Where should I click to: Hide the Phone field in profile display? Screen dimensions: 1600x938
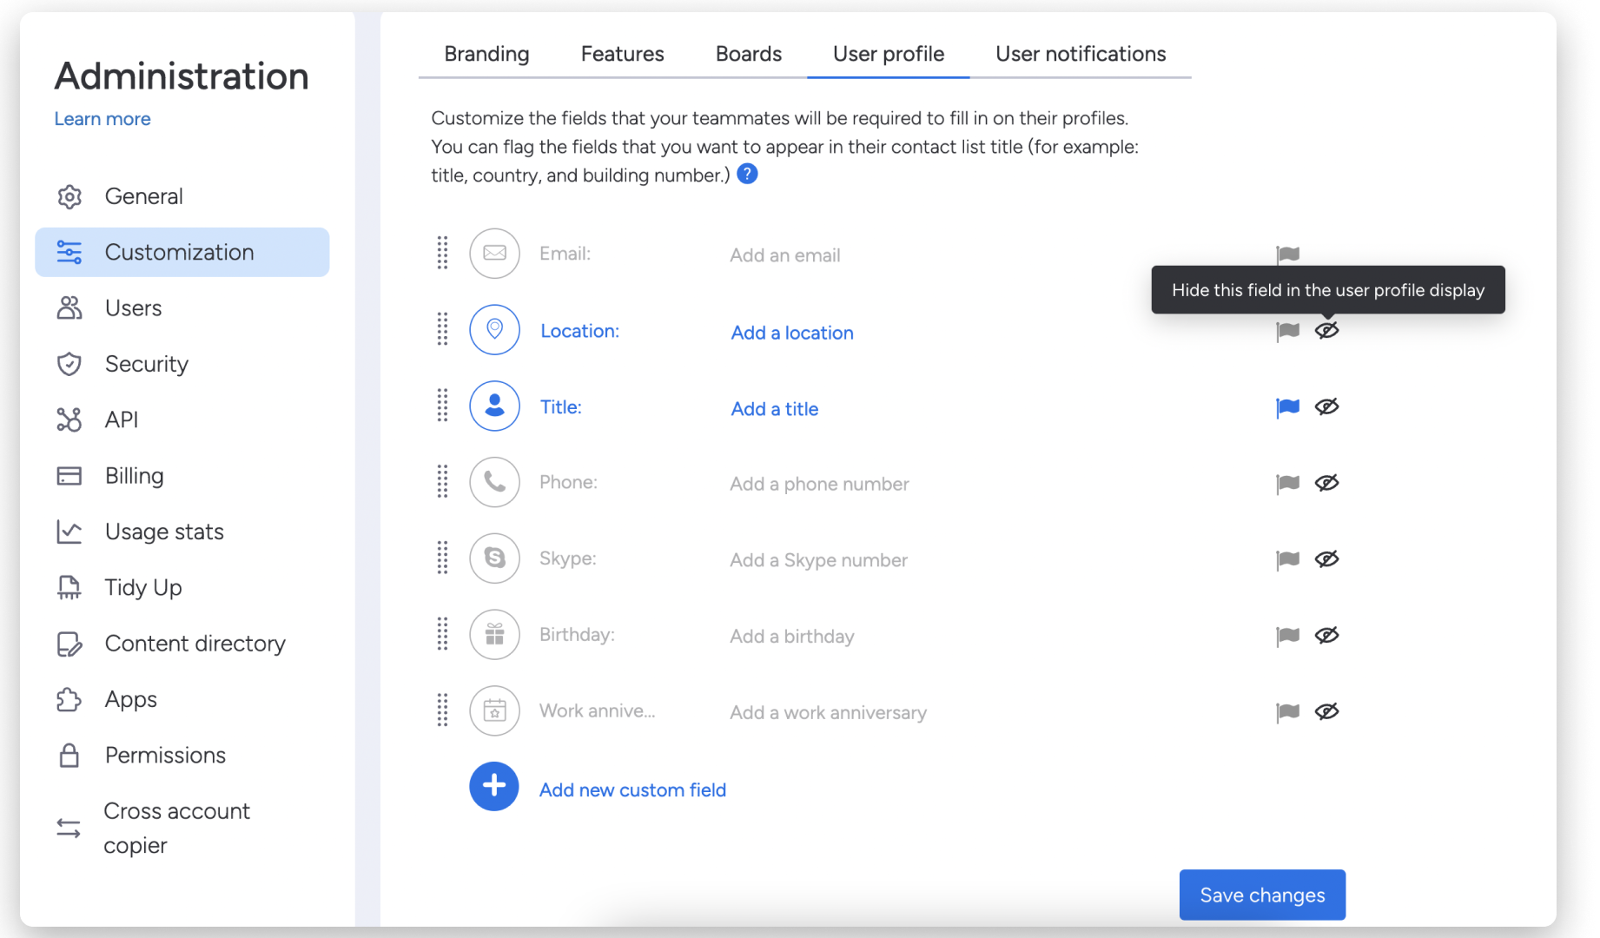[1326, 483]
